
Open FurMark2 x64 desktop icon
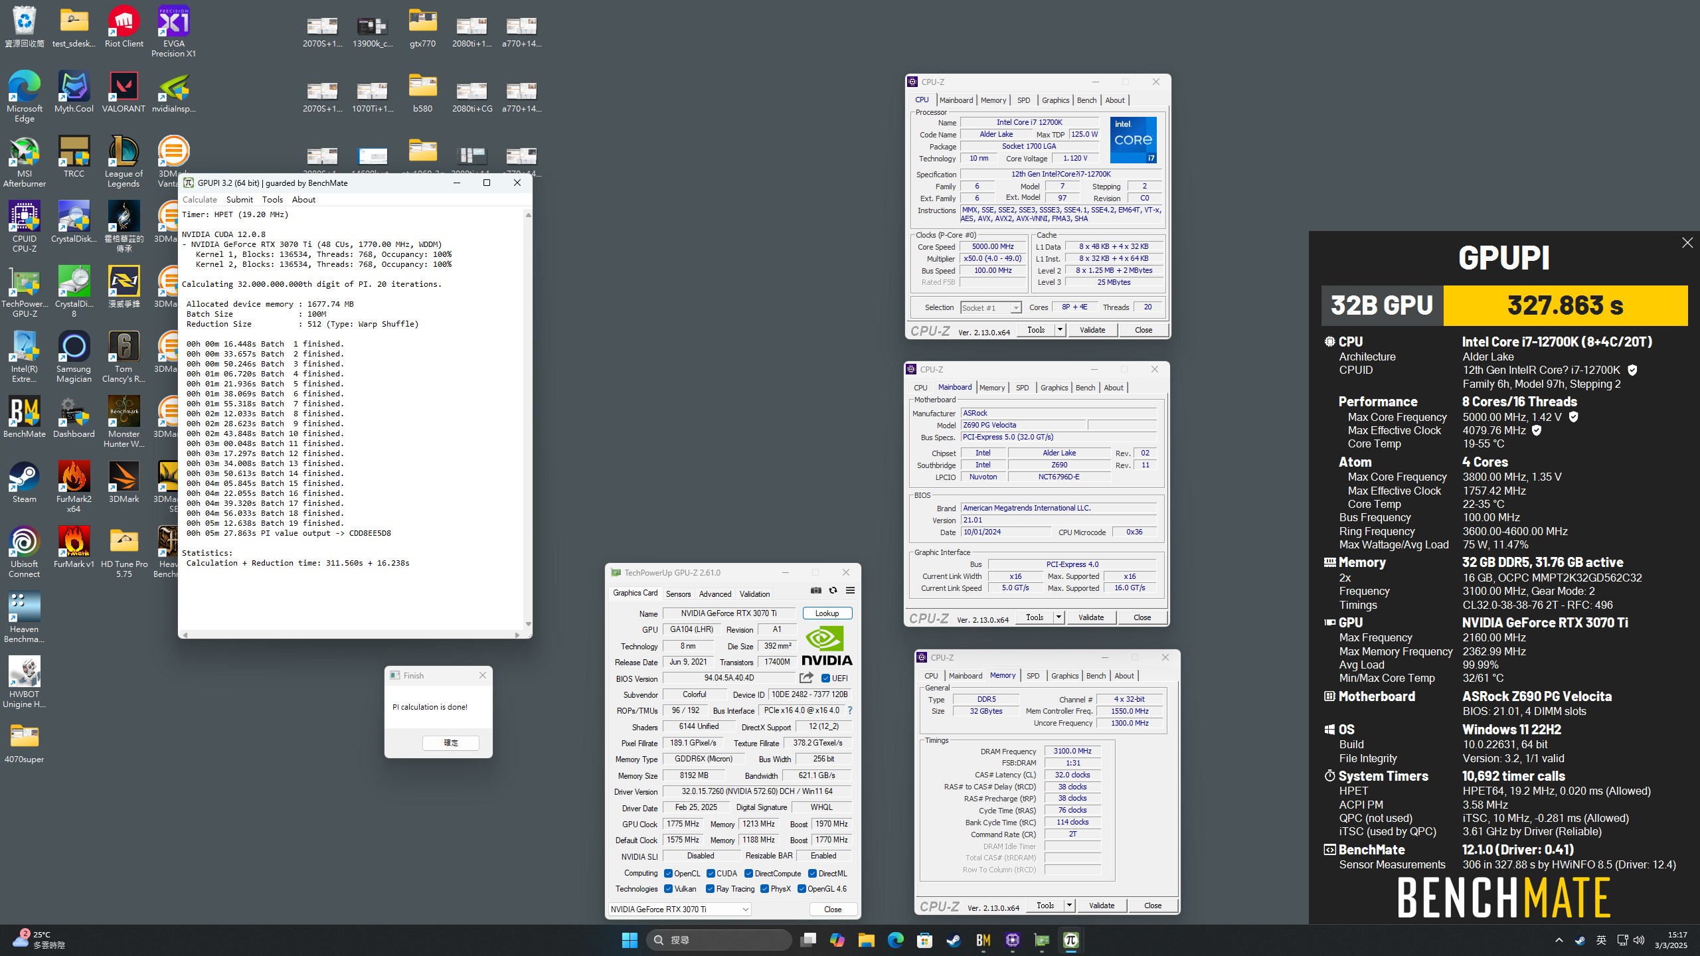[74, 487]
